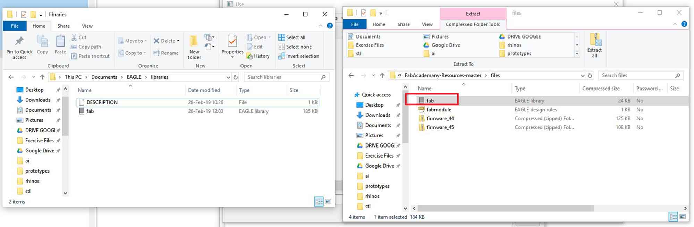Click Cut in the Clipboard group
This screenshot has height=227, width=694.
click(79, 37)
